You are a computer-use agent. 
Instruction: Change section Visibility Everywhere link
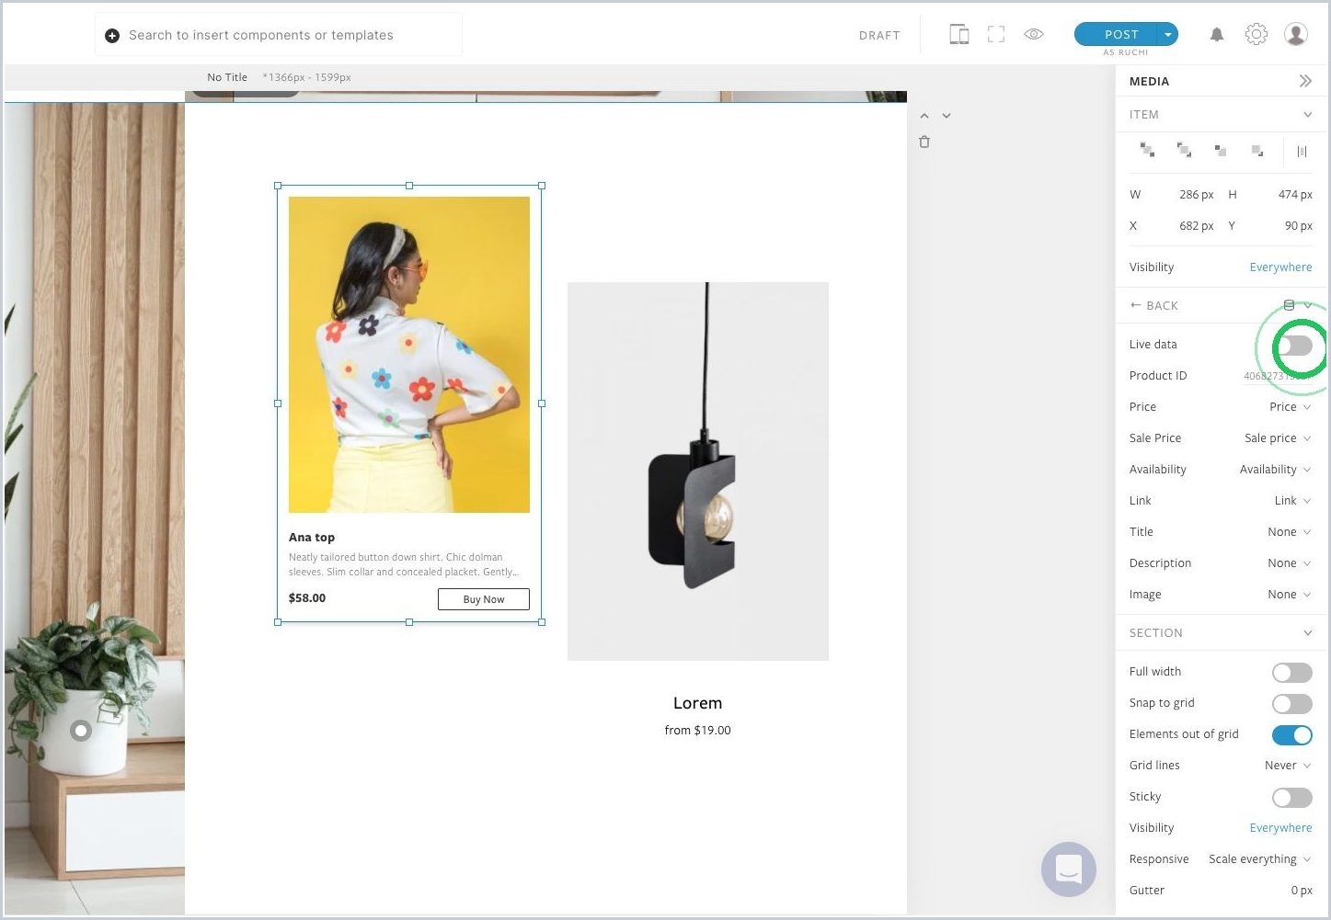tap(1280, 828)
